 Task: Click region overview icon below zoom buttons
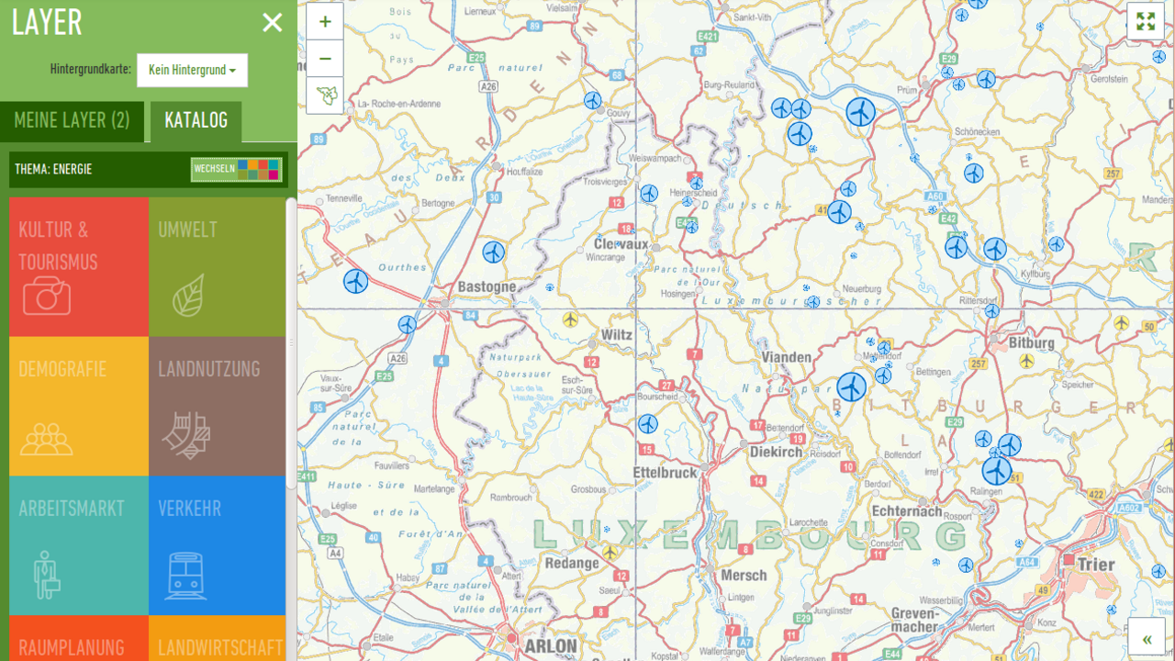pos(325,95)
